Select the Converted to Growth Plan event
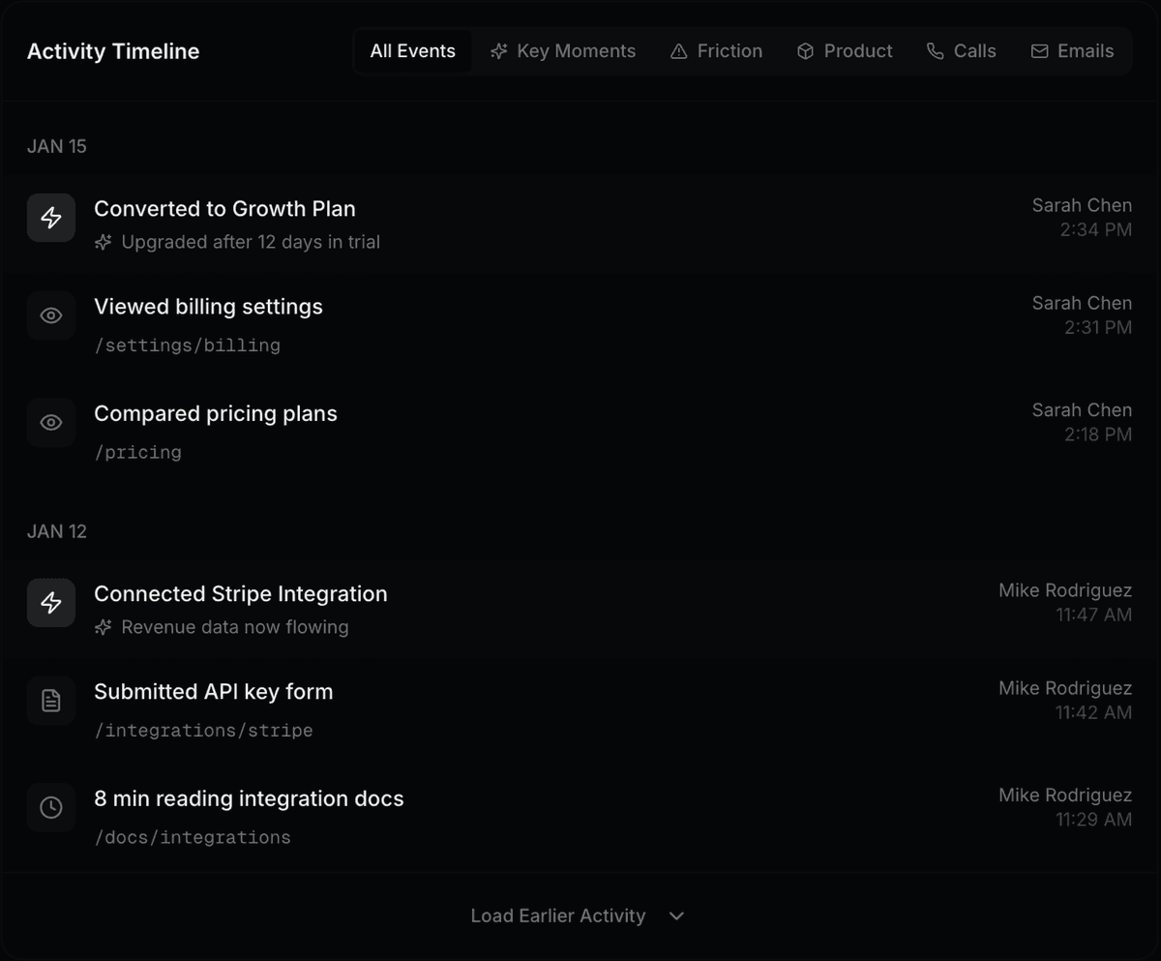 click(x=224, y=208)
